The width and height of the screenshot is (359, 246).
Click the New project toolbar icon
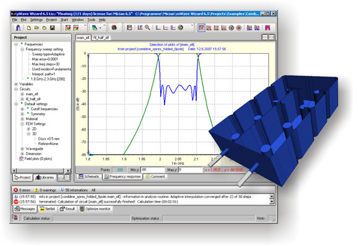click(29, 28)
